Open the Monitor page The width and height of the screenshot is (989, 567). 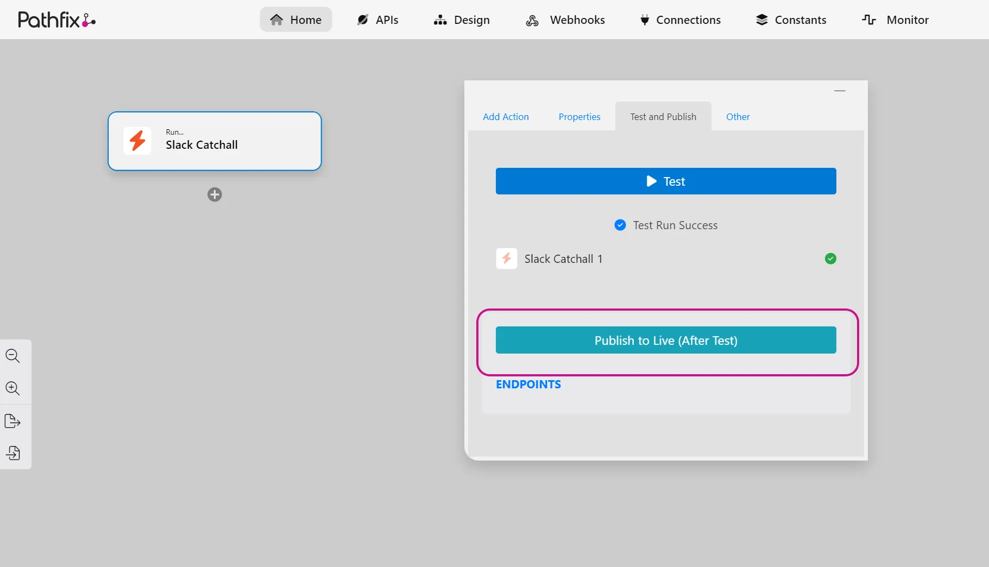tap(896, 20)
